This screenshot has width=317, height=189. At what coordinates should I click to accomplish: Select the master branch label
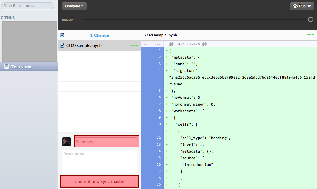(67, 20)
